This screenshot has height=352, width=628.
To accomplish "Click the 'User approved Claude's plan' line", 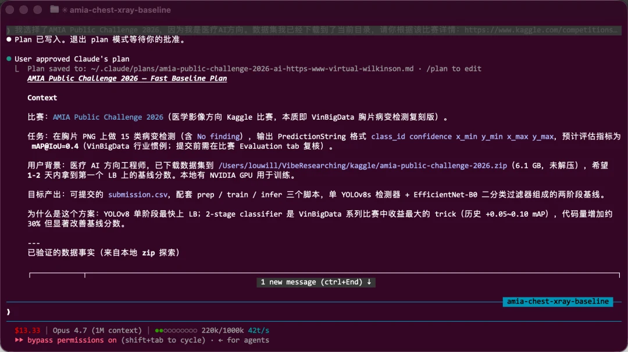I will point(72,59).
